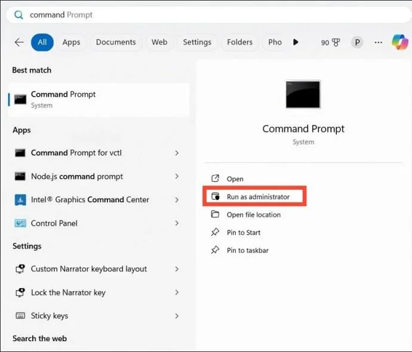Image resolution: width=412 pixels, height=352 pixels.
Task: Expand Sticky keys chevron
Action: tap(177, 316)
